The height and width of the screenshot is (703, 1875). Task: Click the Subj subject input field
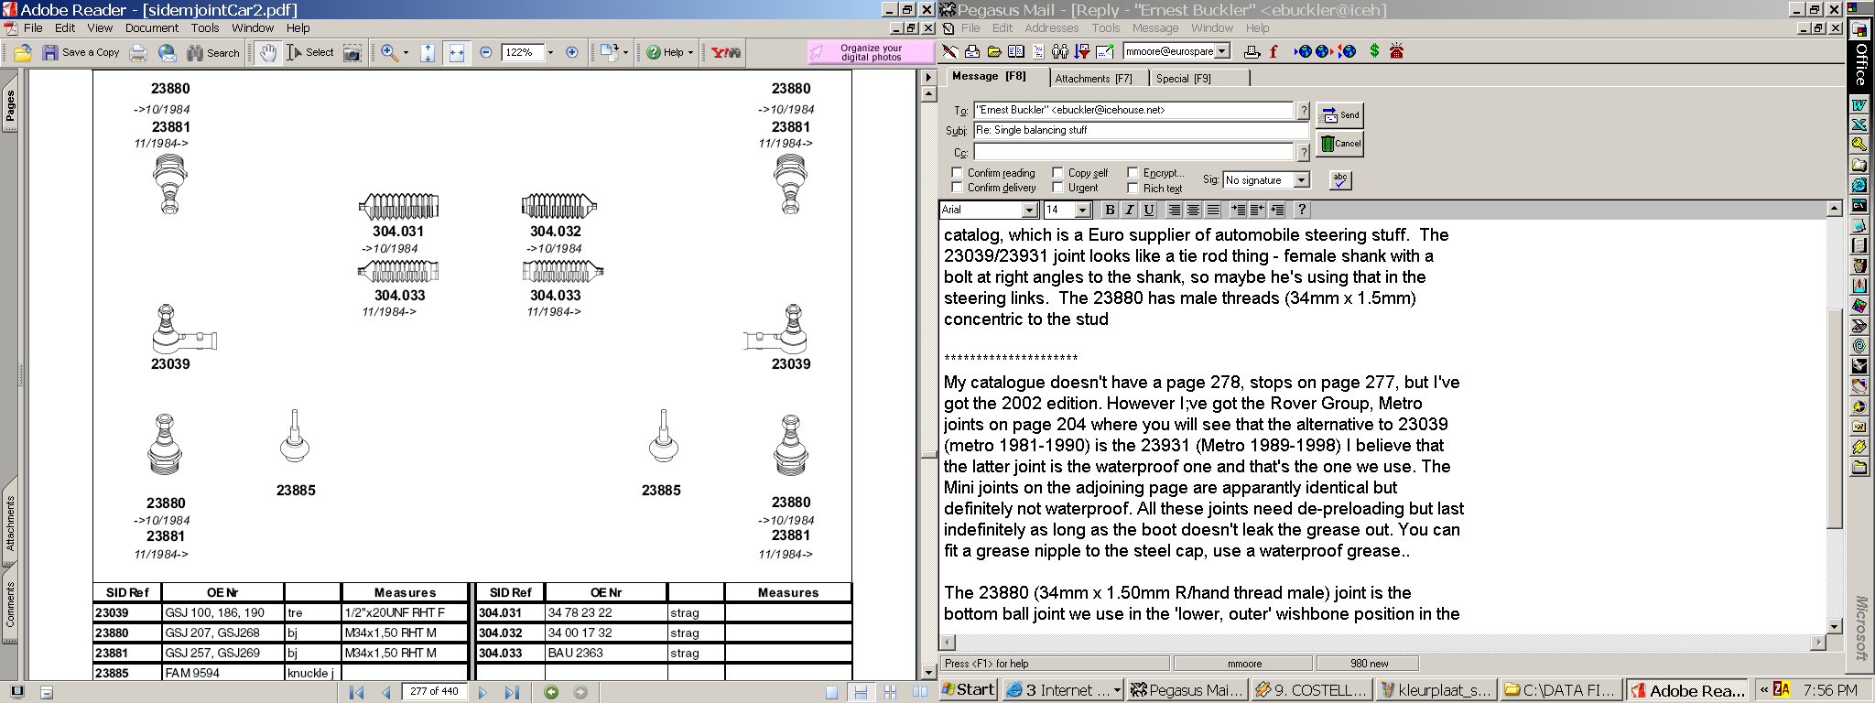coord(1142,130)
